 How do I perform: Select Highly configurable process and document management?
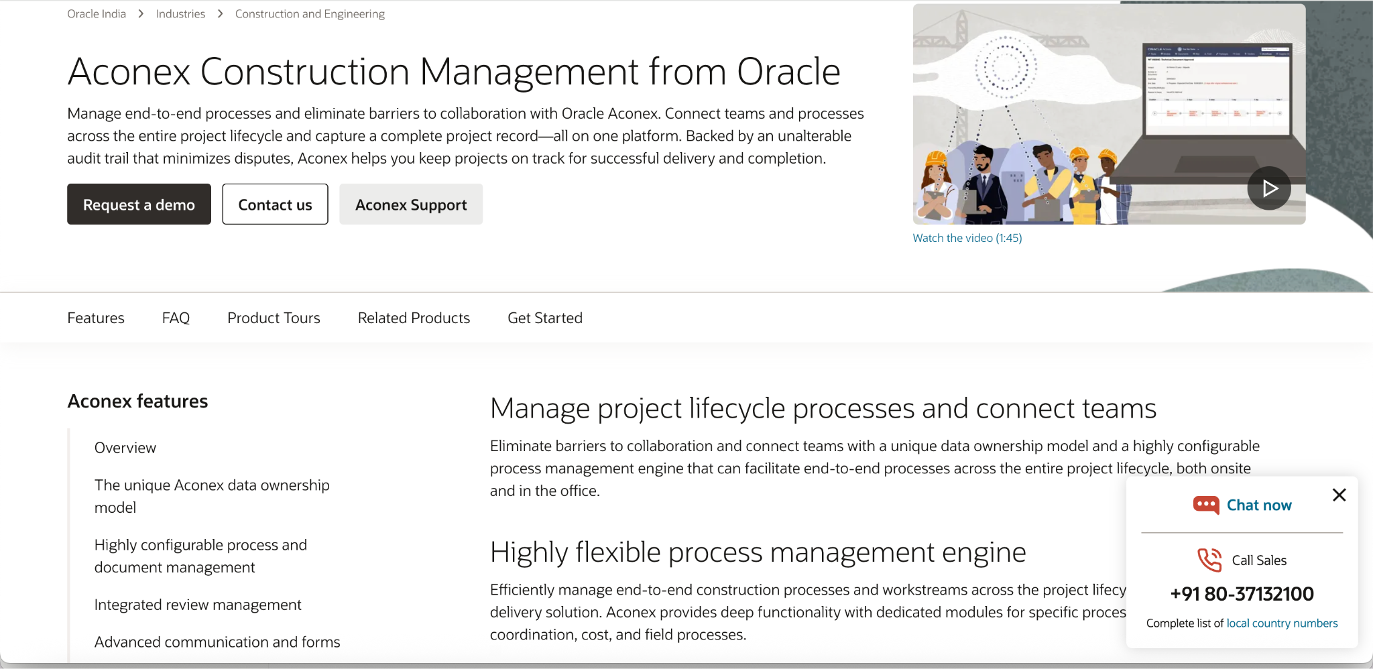click(200, 556)
